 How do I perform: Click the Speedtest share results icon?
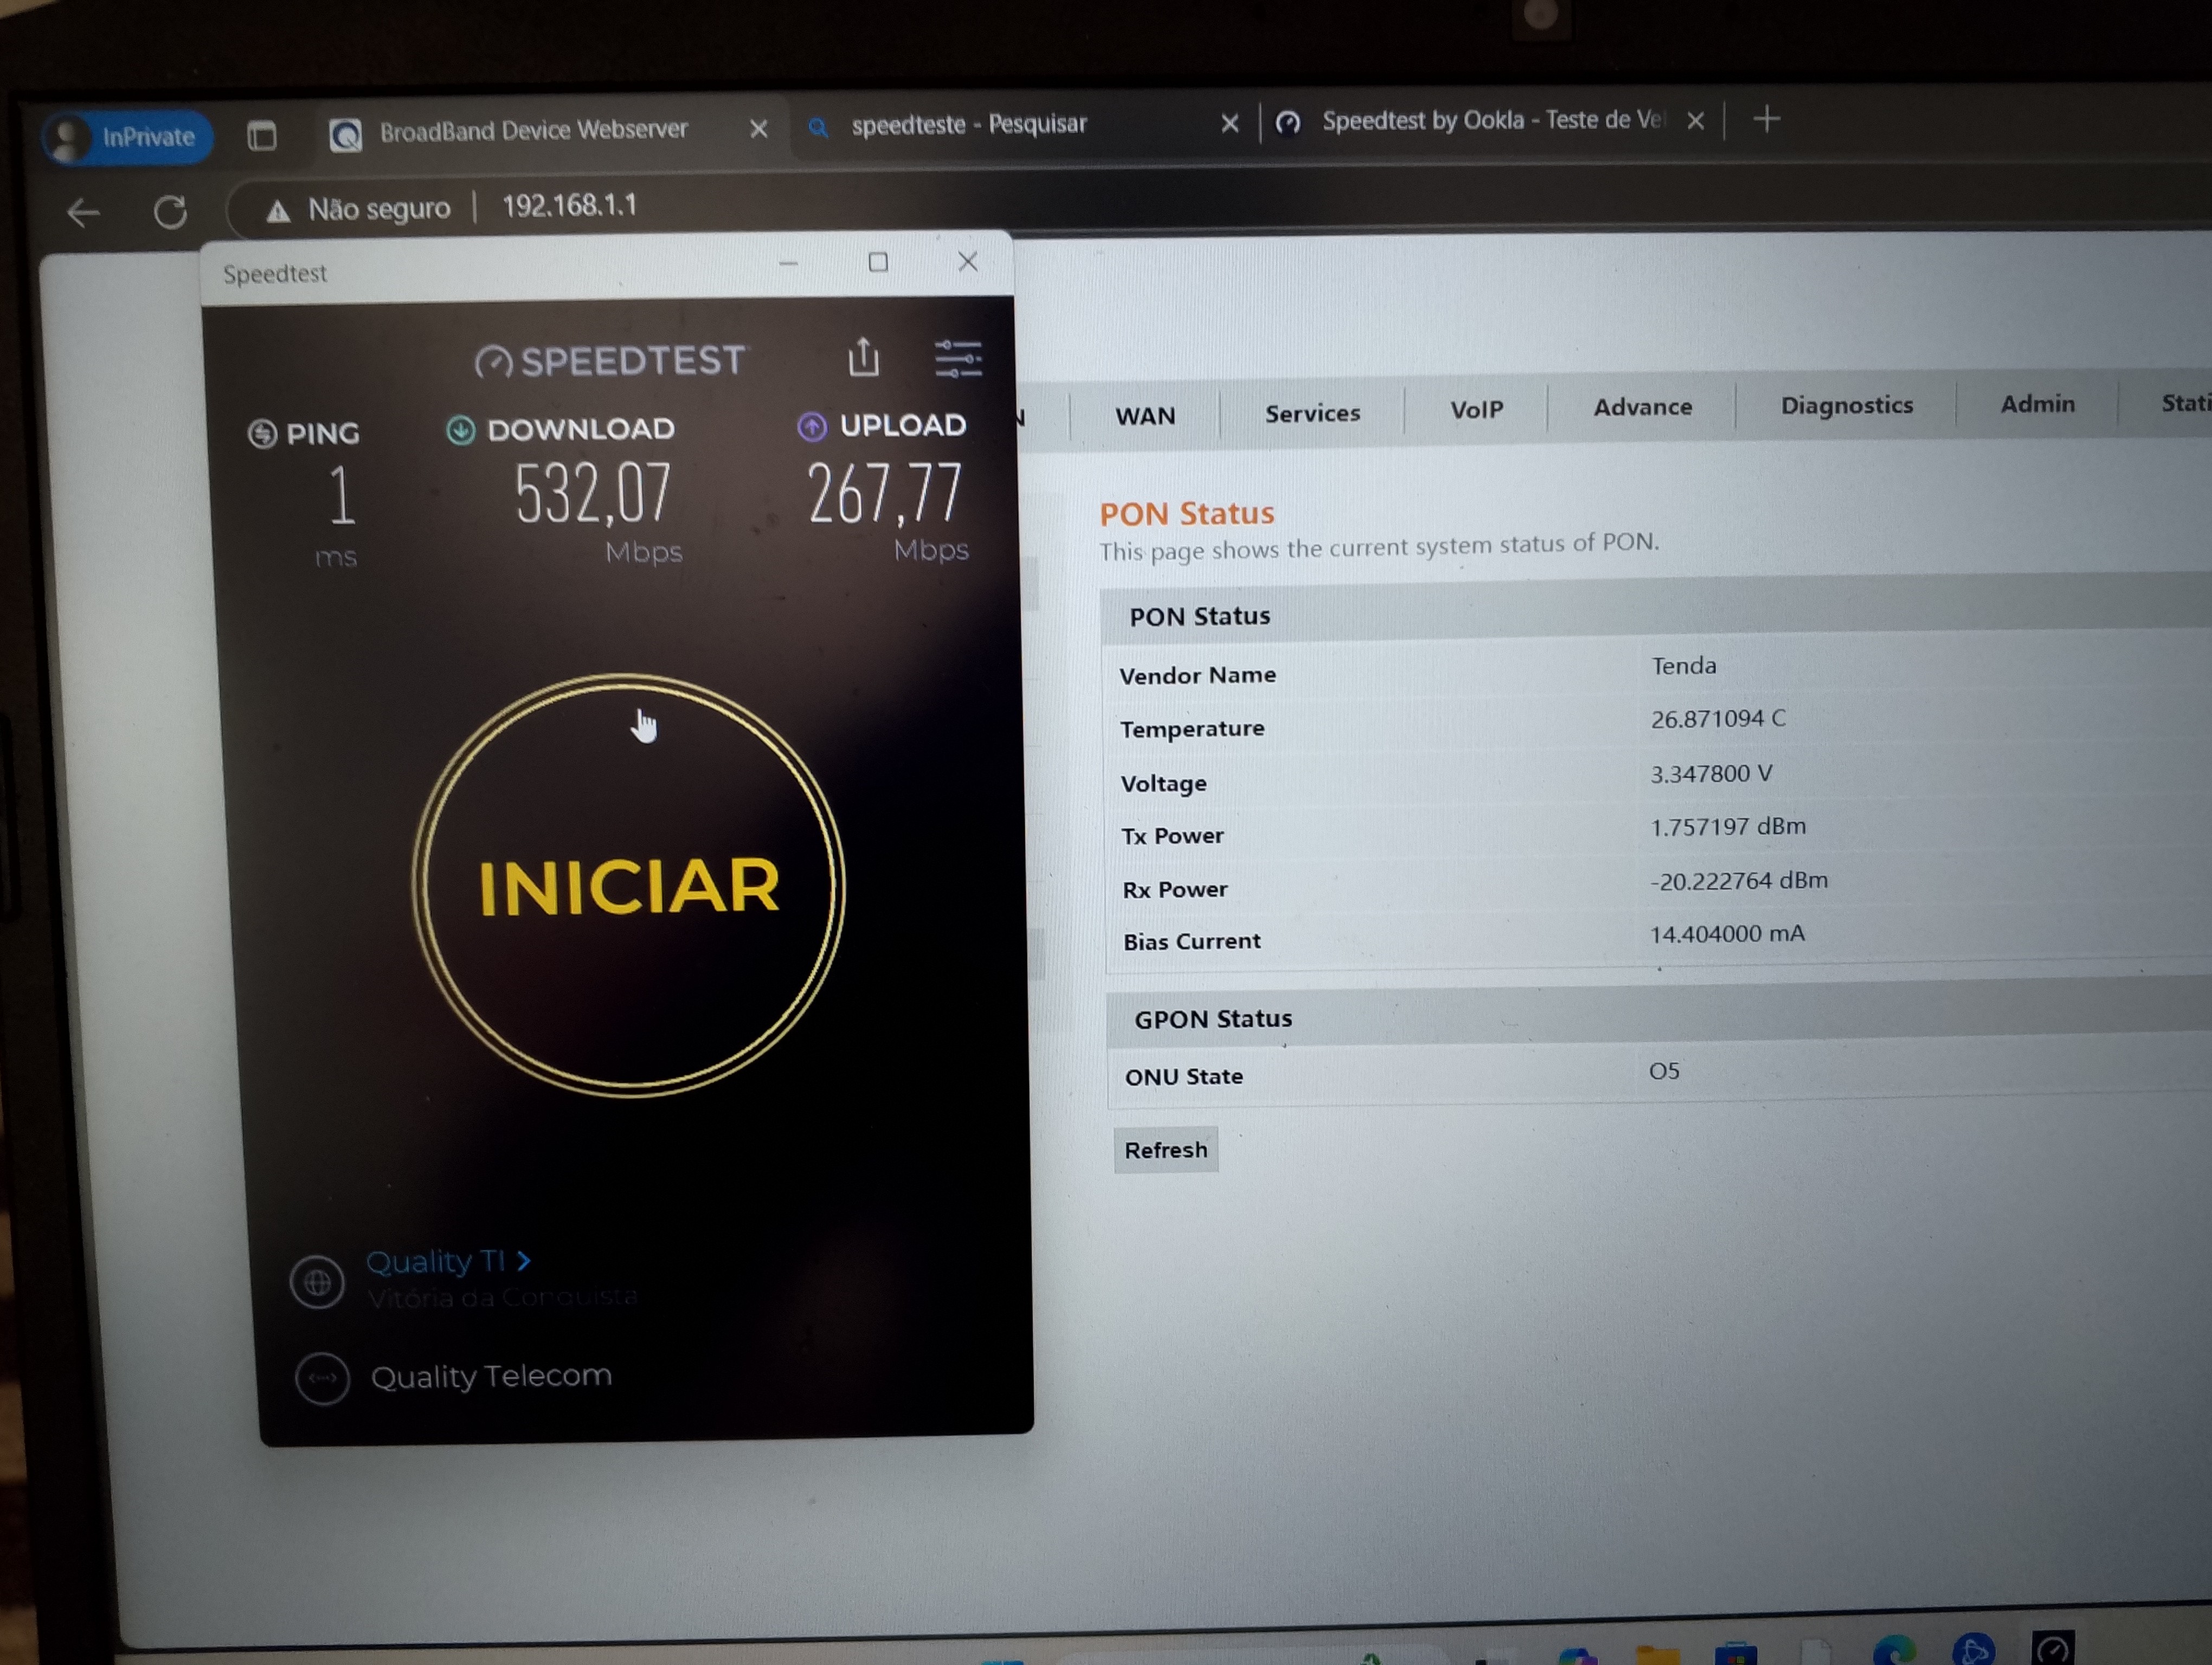coord(863,357)
